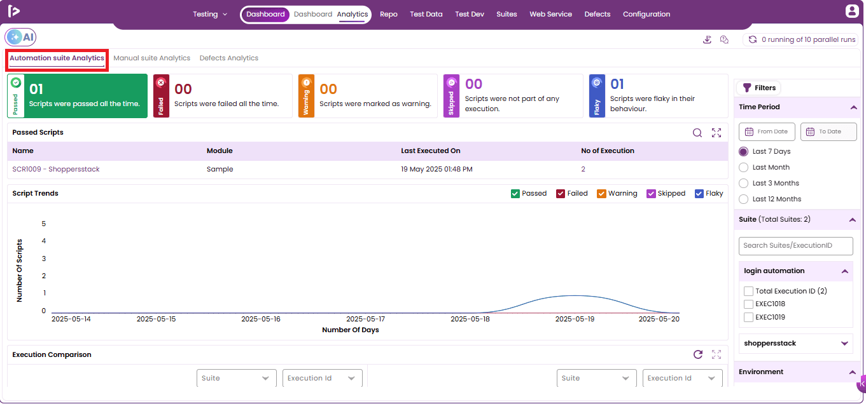This screenshot has height=404, width=866.
Task: Open the left Execution Id dropdown
Action: (323, 378)
